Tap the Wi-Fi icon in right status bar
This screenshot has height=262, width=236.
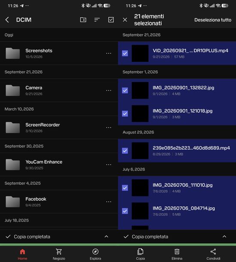tap(218, 6)
